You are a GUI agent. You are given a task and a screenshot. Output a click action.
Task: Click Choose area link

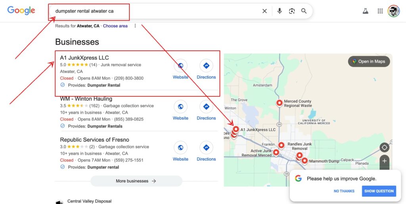coord(115,26)
